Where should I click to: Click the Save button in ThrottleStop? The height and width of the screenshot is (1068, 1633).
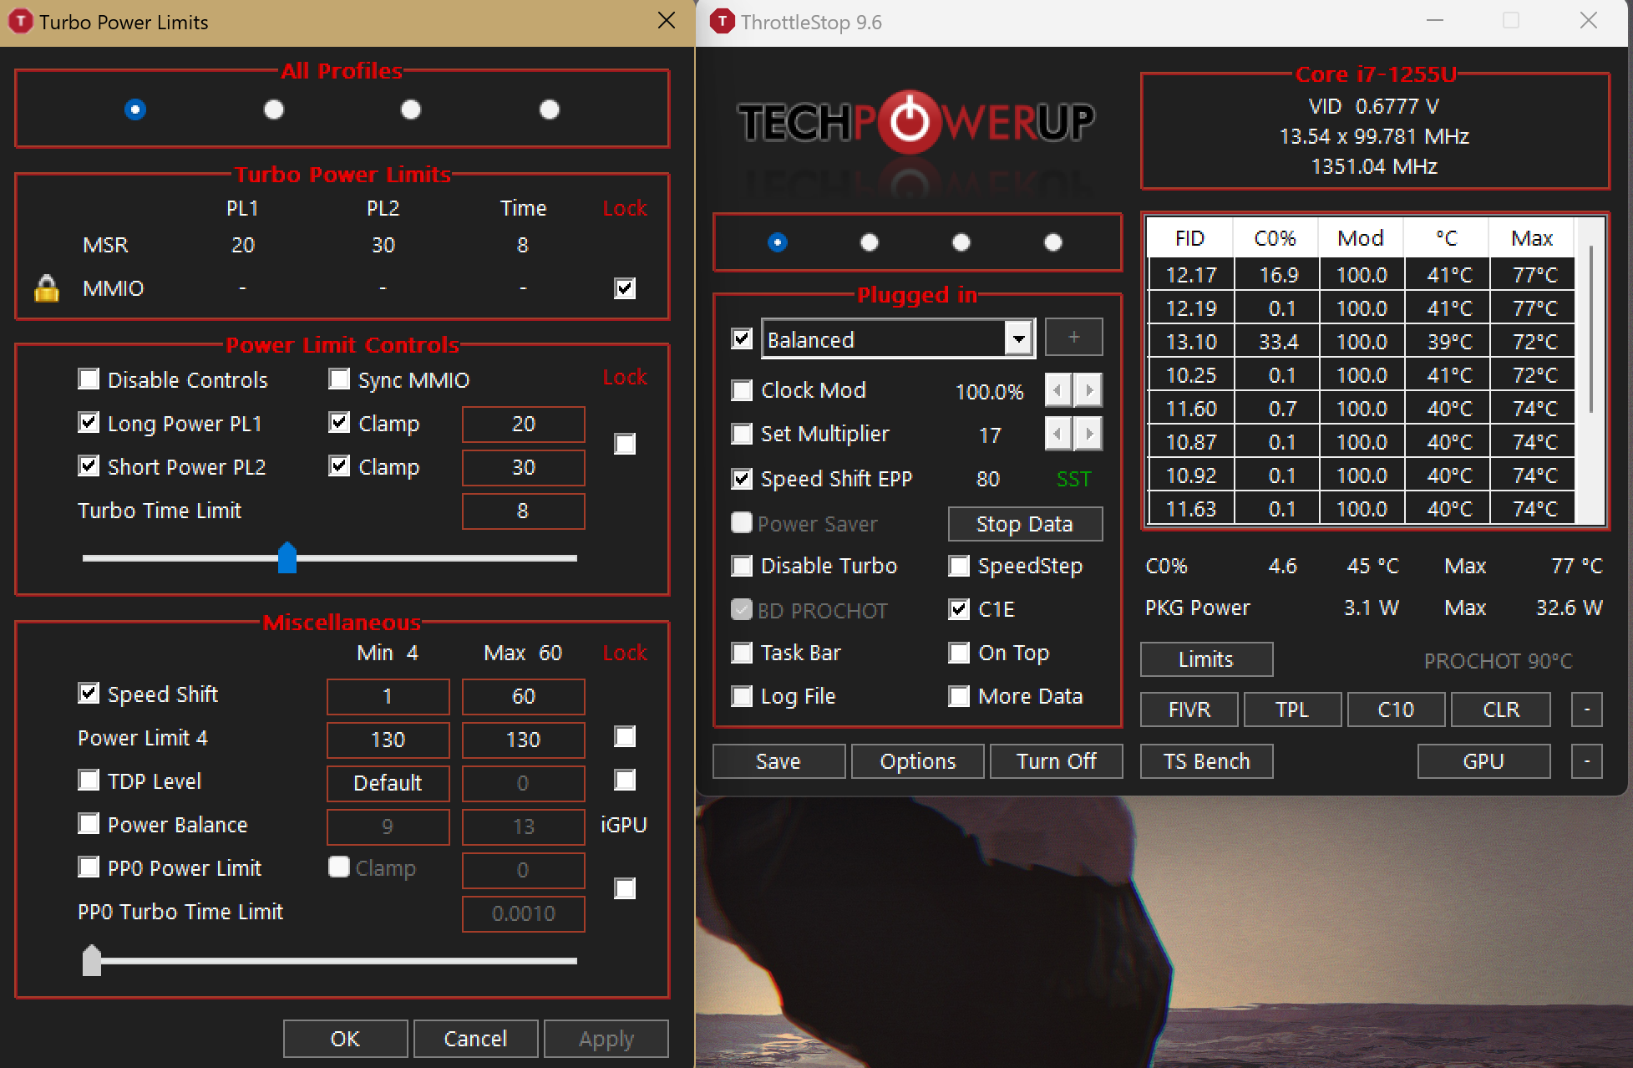pyautogui.click(x=778, y=761)
